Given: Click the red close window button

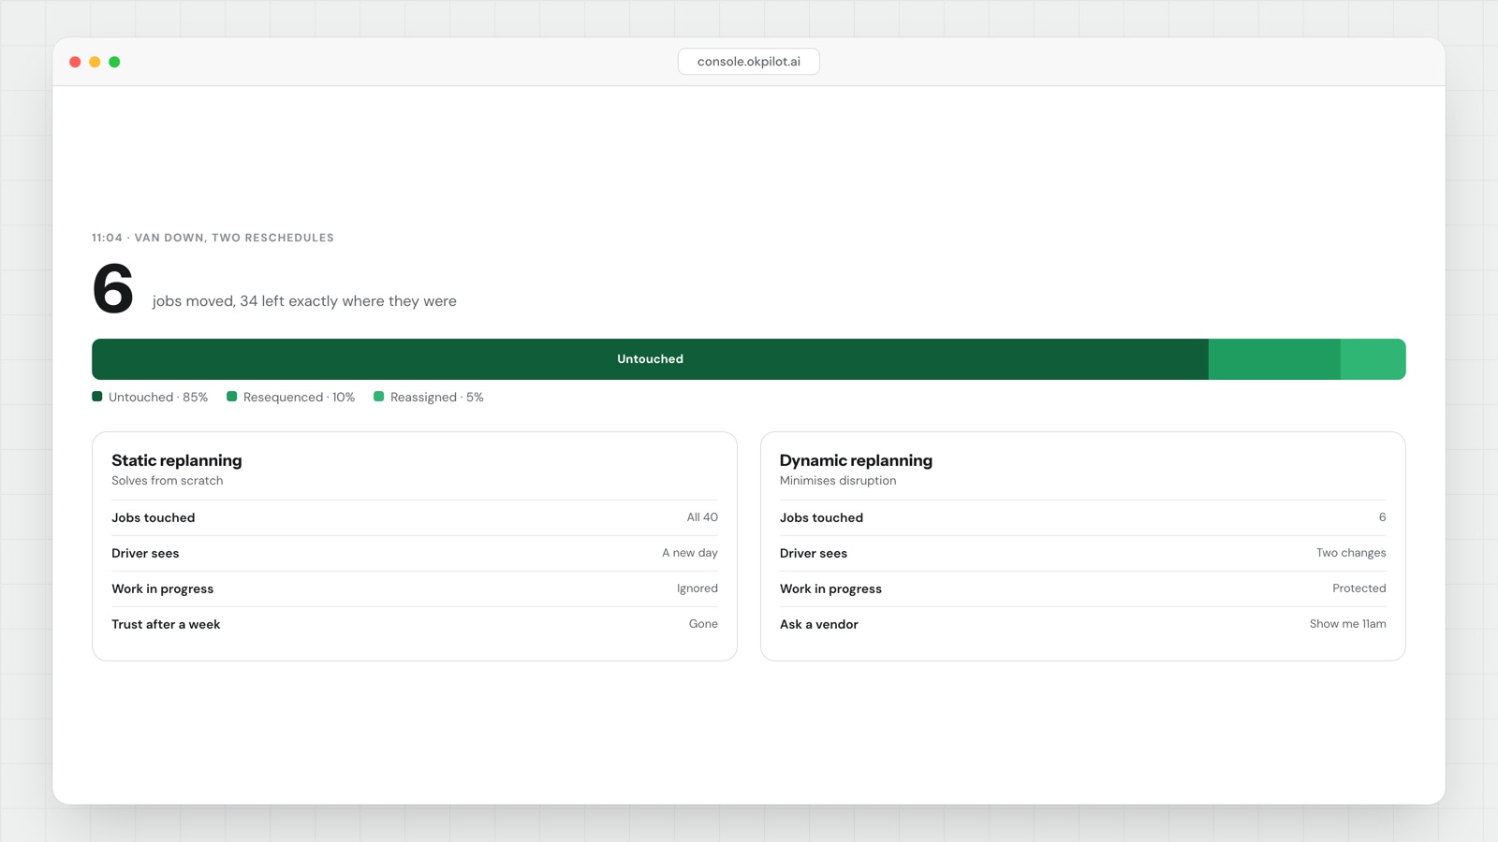Looking at the screenshot, I should pos(75,62).
